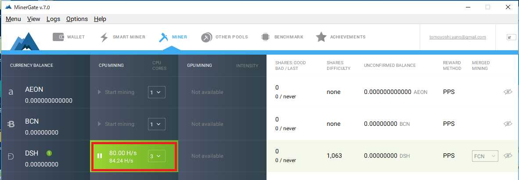Open the FCN merged mining dropdown
Viewport: 519px width, 180px height.
tap(485, 156)
